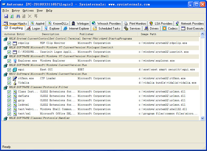Click the Refresh toolbar icon
Image resolution: width=207 pixels, height=151 pixels.
click(12, 16)
